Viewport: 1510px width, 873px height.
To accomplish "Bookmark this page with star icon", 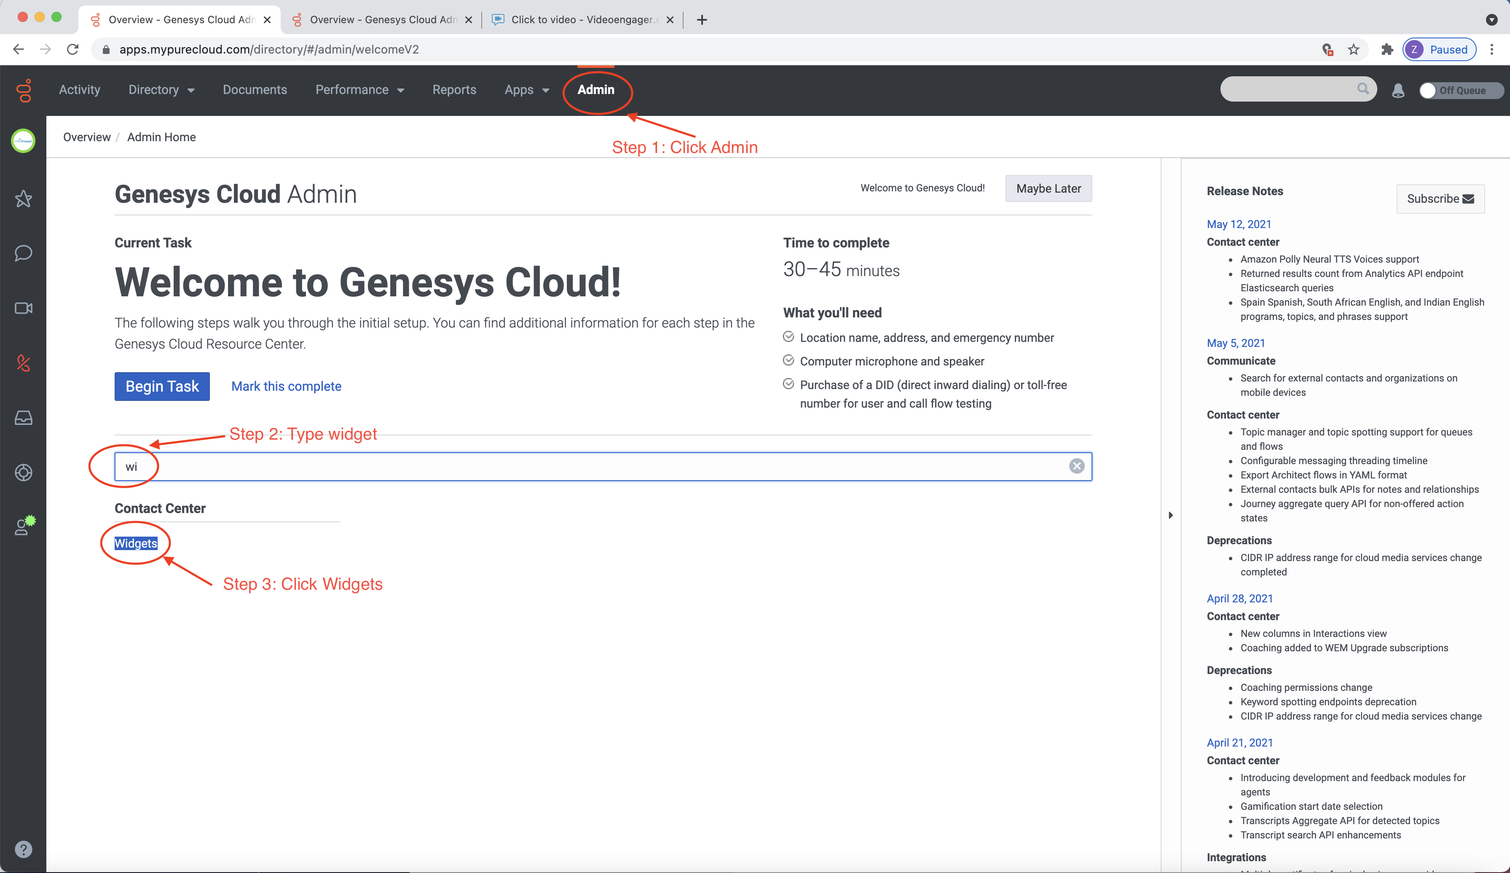I will (1354, 50).
